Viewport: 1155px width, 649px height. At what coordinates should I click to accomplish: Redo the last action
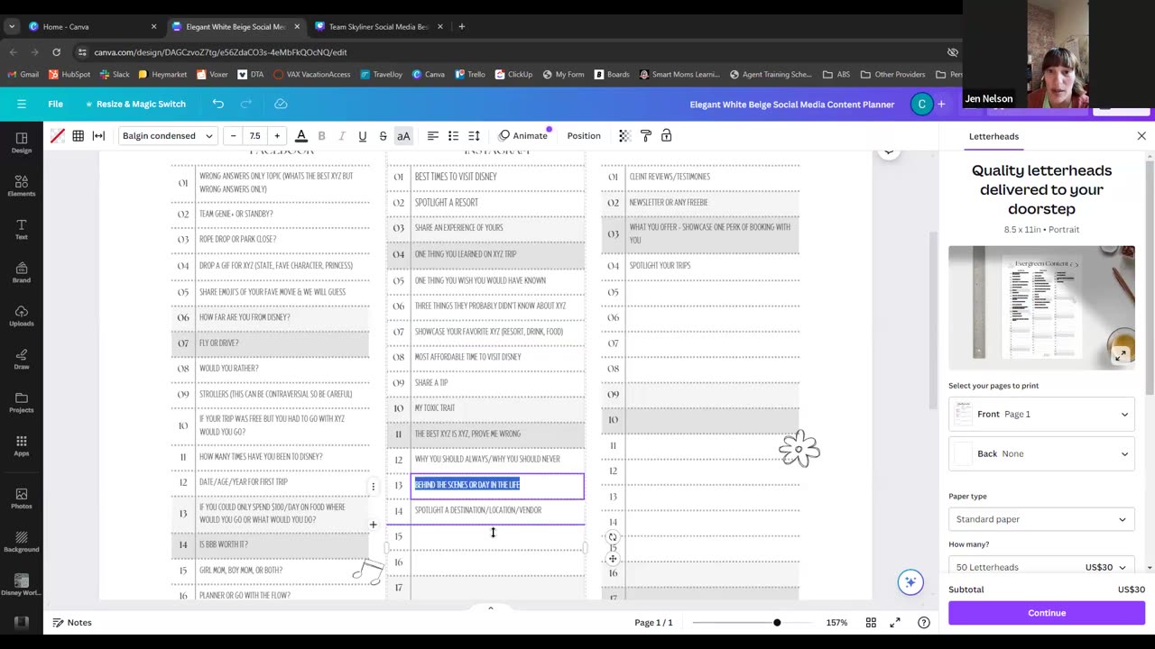246,104
